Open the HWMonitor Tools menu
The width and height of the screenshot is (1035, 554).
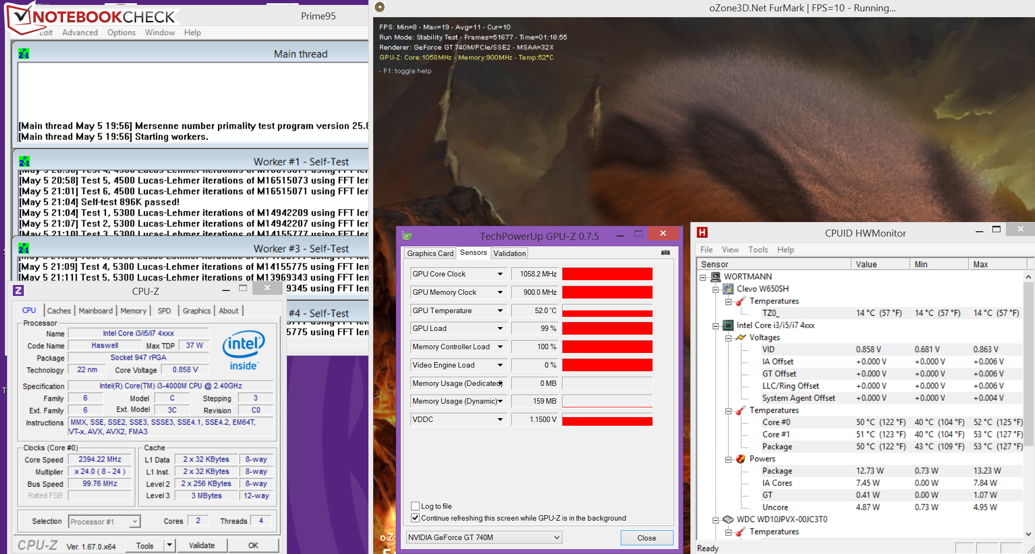(x=758, y=250)
